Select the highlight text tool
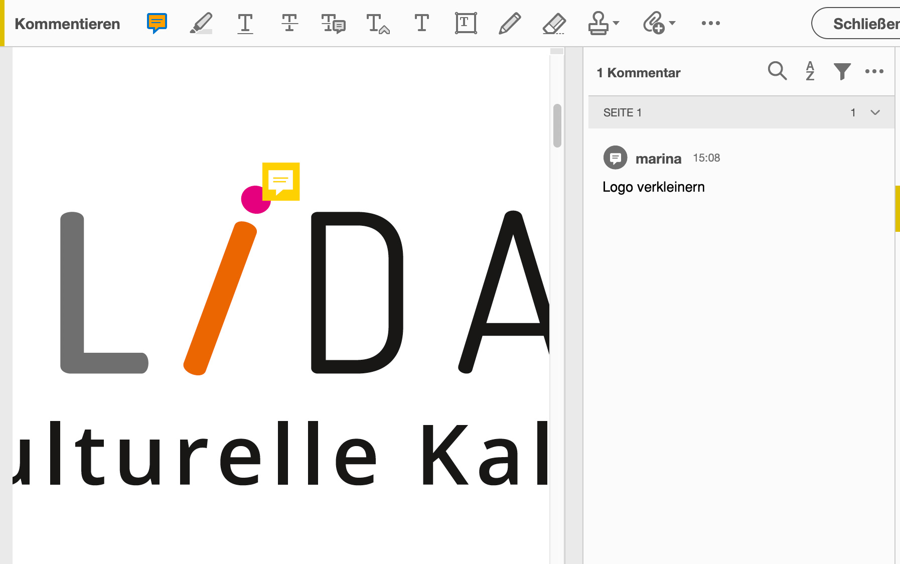The width and height of the screenshot is (900, 564). click(201, 23)
